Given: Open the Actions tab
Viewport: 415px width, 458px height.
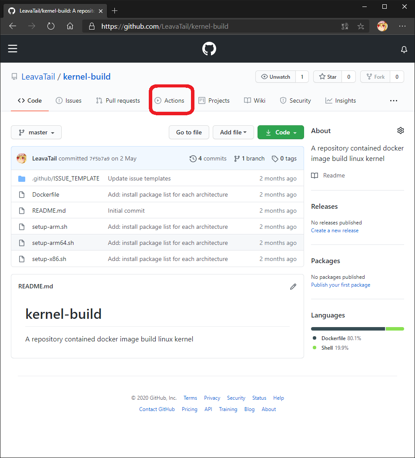Looking at the screenshot, I should 170,100.
